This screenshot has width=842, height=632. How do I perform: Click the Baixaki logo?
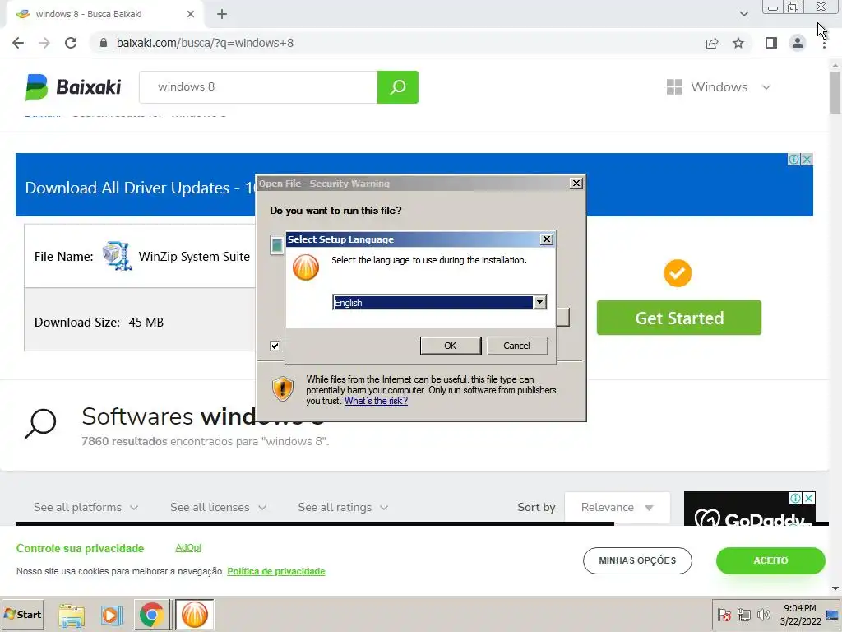tap(73, 87)
